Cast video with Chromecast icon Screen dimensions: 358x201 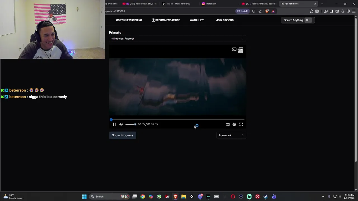(x=234, y=49)
